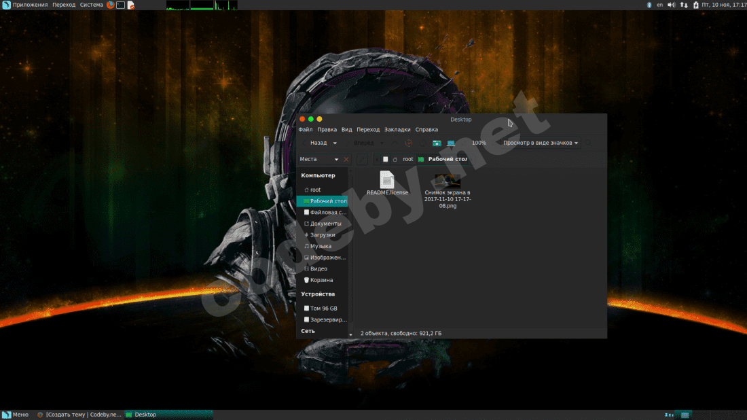Open the Файл menu
This screenshot has width=747, height=420.
click(x=306, y=130)
